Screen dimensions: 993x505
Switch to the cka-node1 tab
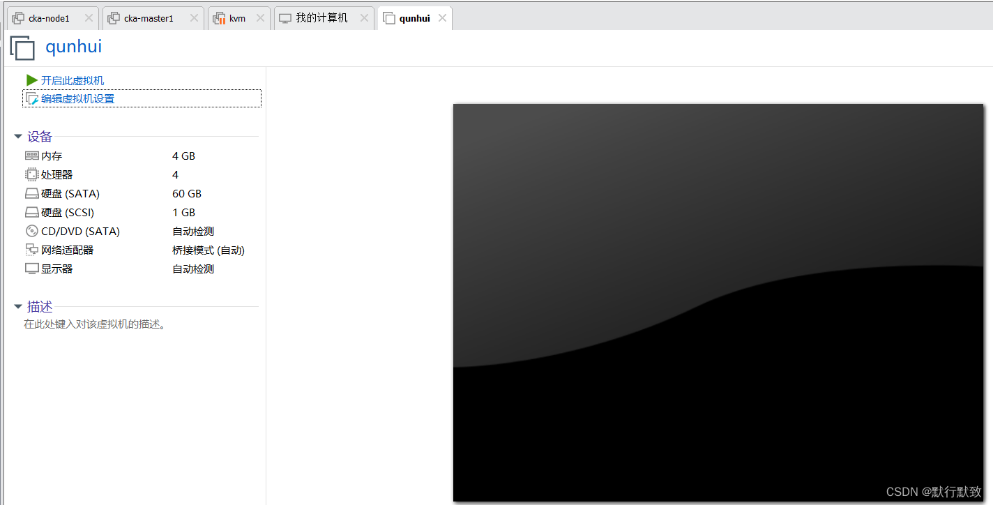coord(52,18)
